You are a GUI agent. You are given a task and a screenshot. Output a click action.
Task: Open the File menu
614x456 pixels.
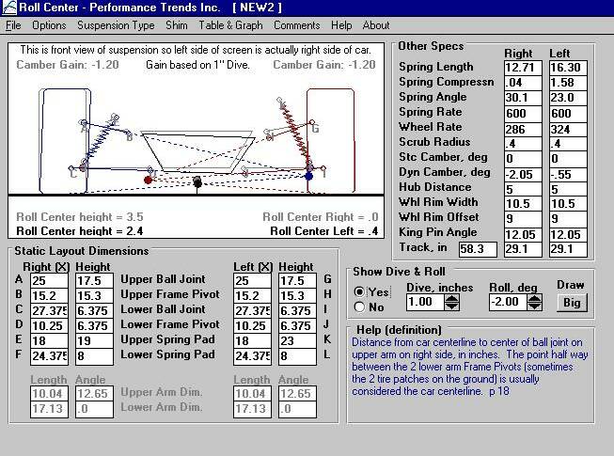[x=13, y=25]
